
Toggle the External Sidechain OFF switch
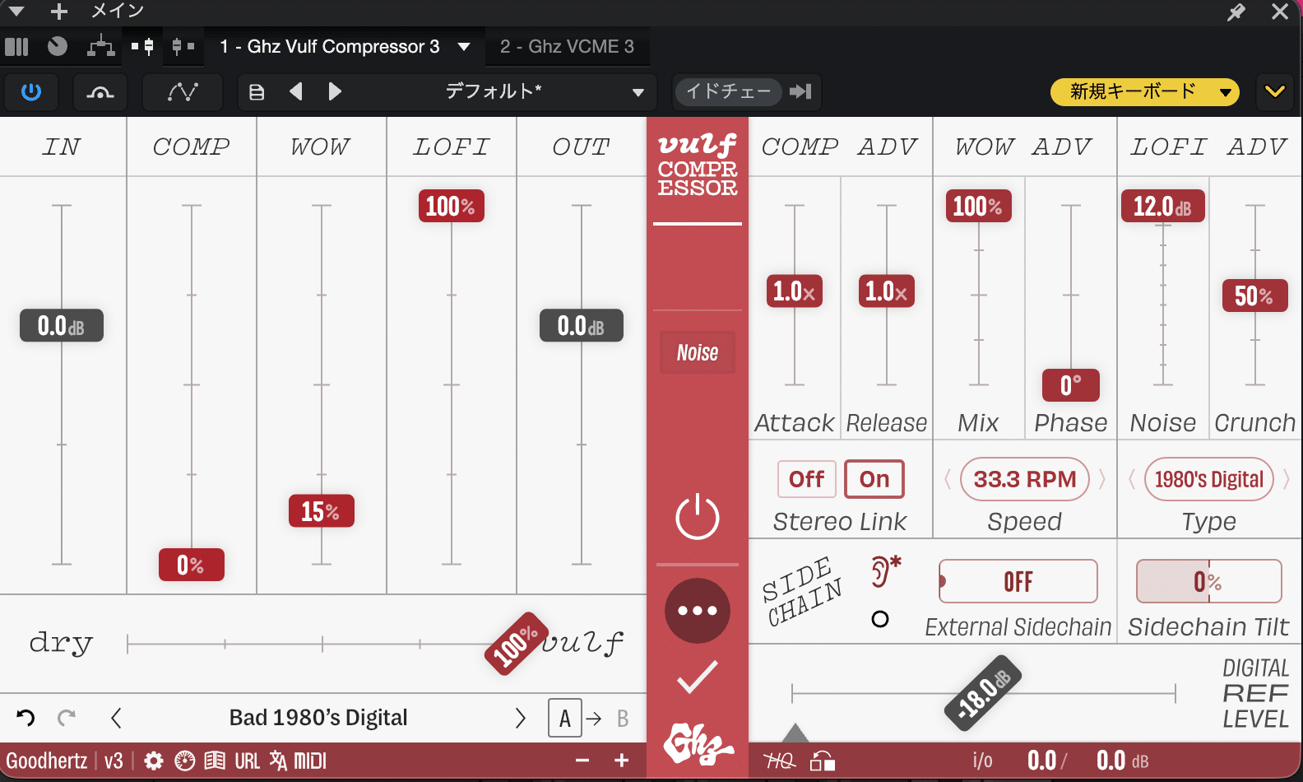1018,581
